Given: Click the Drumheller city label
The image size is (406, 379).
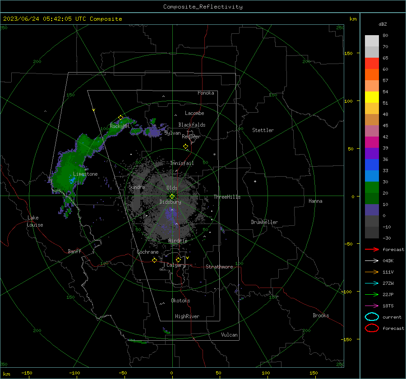Looking at the screenshot, I should coord(264,222).
